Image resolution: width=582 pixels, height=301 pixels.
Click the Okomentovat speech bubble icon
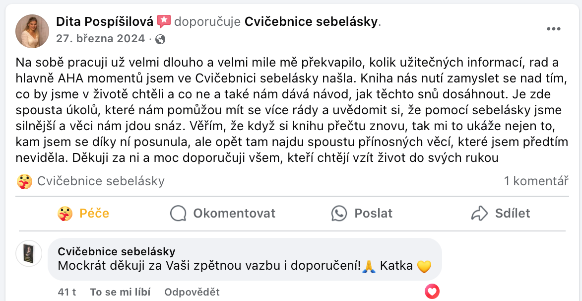(x=178, y=214)
